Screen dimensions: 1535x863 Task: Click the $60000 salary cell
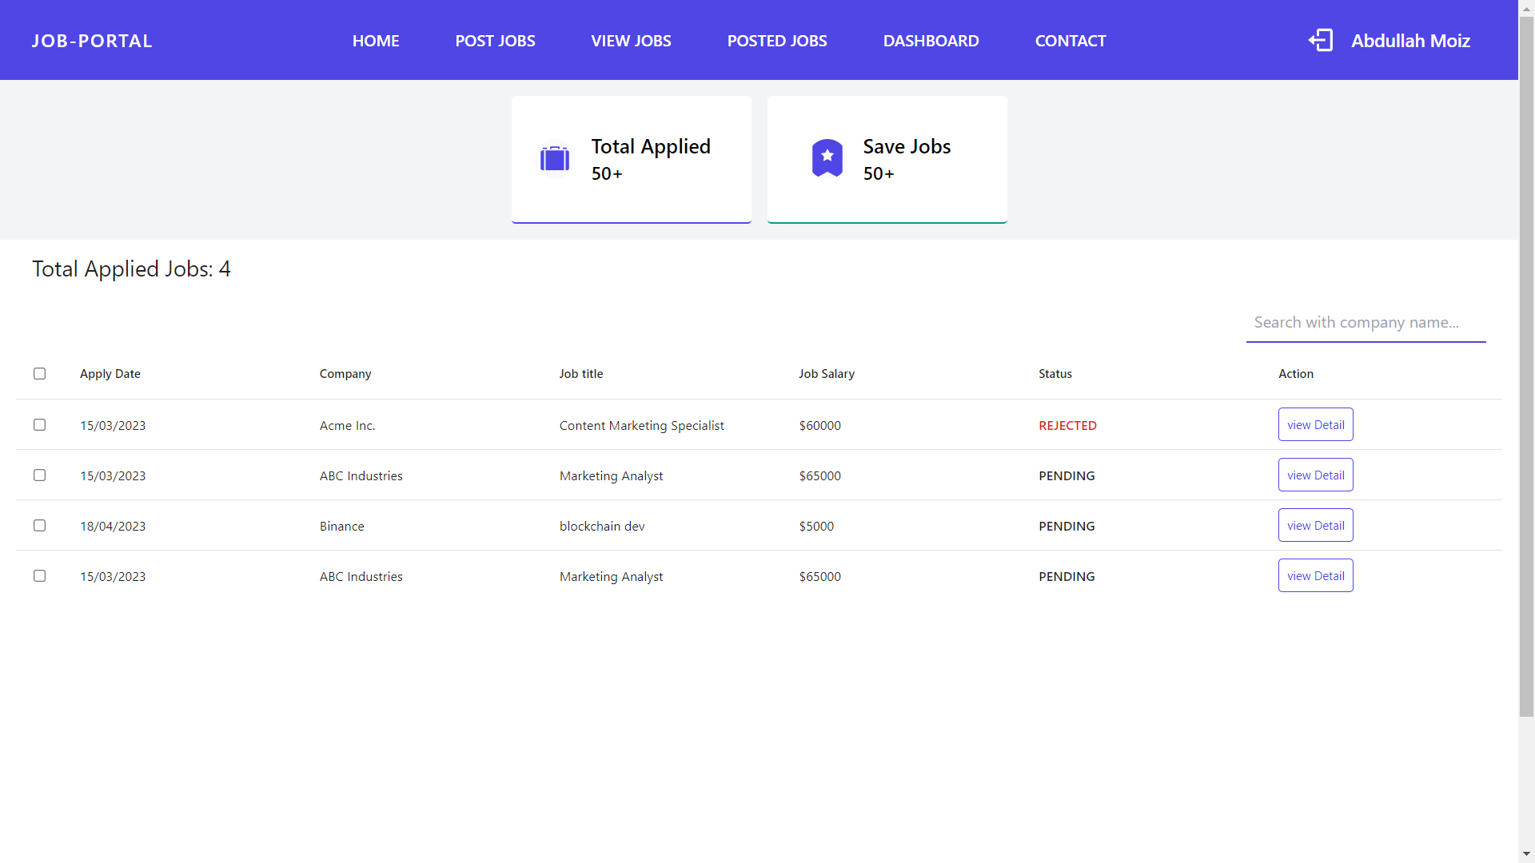tap(819, 425)
